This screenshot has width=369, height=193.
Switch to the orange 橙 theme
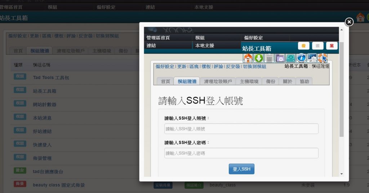coord(304,46)
